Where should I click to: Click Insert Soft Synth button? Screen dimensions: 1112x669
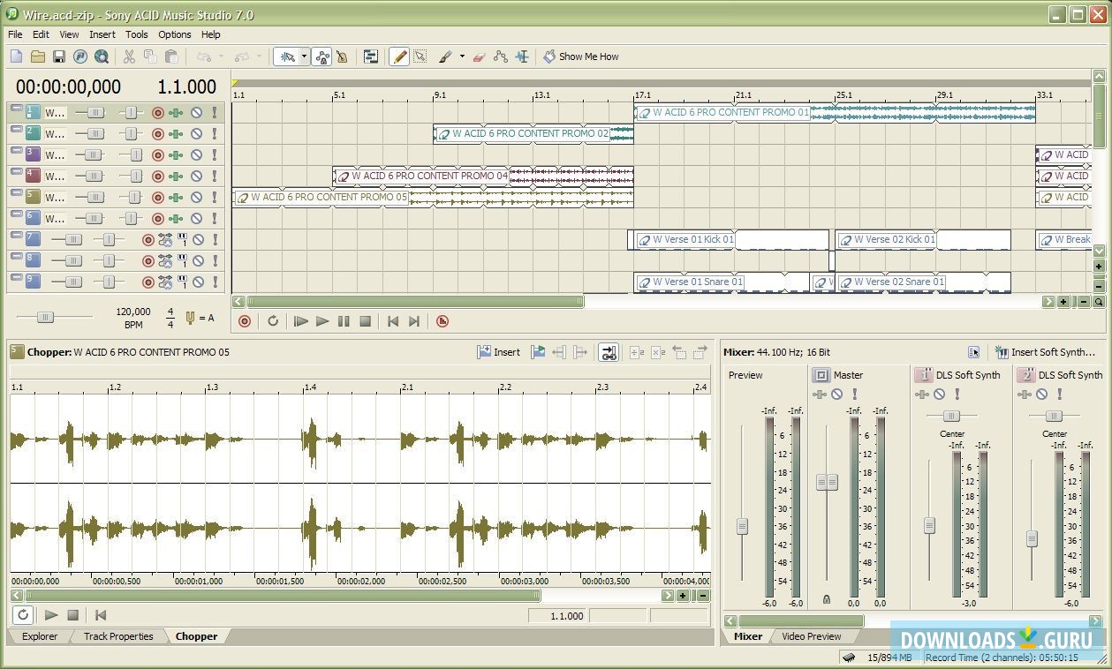pyautogui.click(x=1044, y=352)
